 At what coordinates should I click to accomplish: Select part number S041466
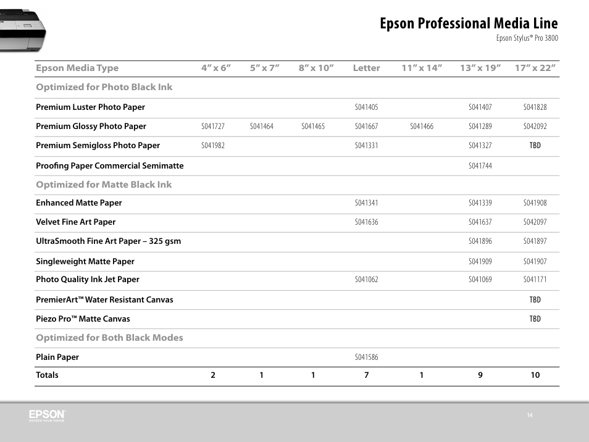(422, 126)
